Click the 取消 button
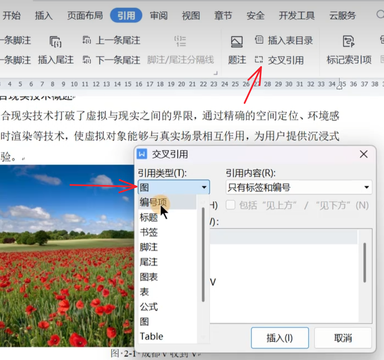The width and height of the screenshot is (384, 360). (343, 338)
